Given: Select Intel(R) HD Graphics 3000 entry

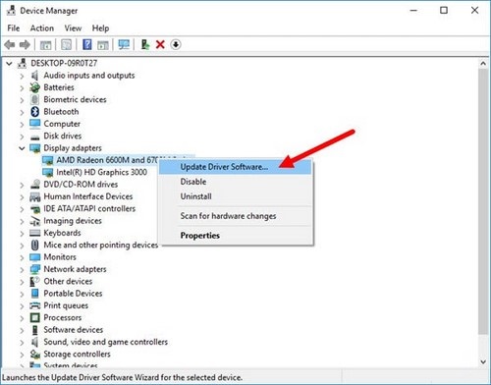Looking at the screenshot, I should 101,172.
